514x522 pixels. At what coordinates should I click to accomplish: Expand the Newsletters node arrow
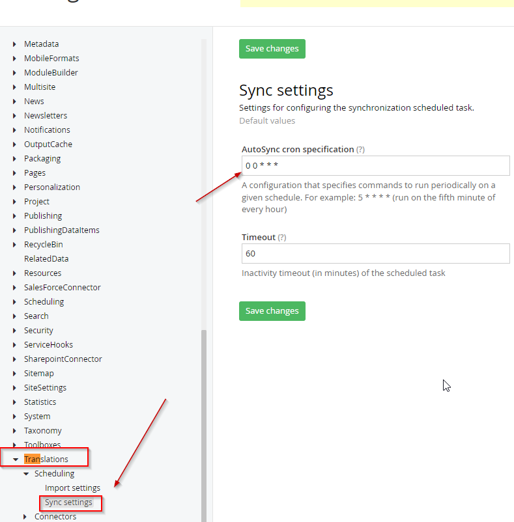(x=14, y=115)
